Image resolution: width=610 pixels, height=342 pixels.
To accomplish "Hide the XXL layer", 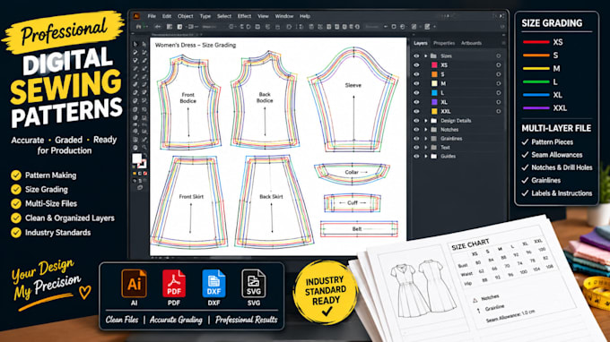I will point(416,111).
